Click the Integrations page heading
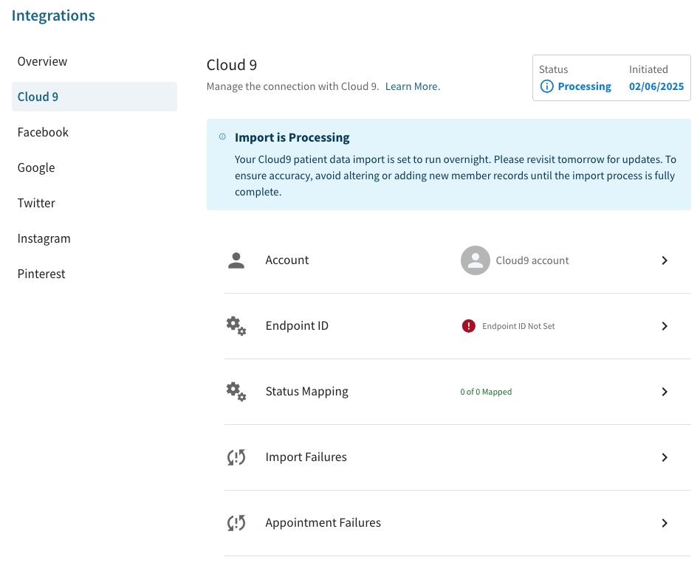 click(53, 15)
